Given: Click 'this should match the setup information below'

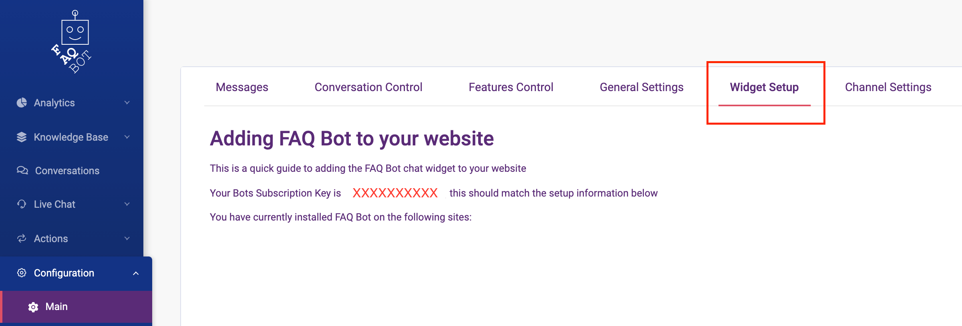Looking at the screenshot, I should [x=553, y=193].
